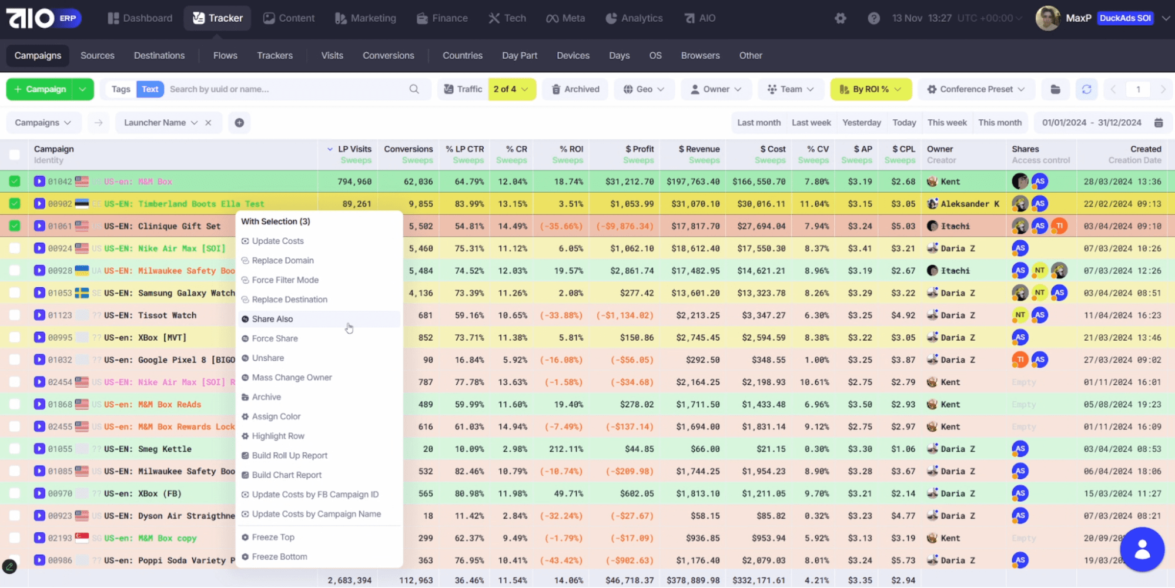Choose Share Also from context menu
Image resolution: width=1175 pixels, height=588 pixels.
click(x=272, y=319)
